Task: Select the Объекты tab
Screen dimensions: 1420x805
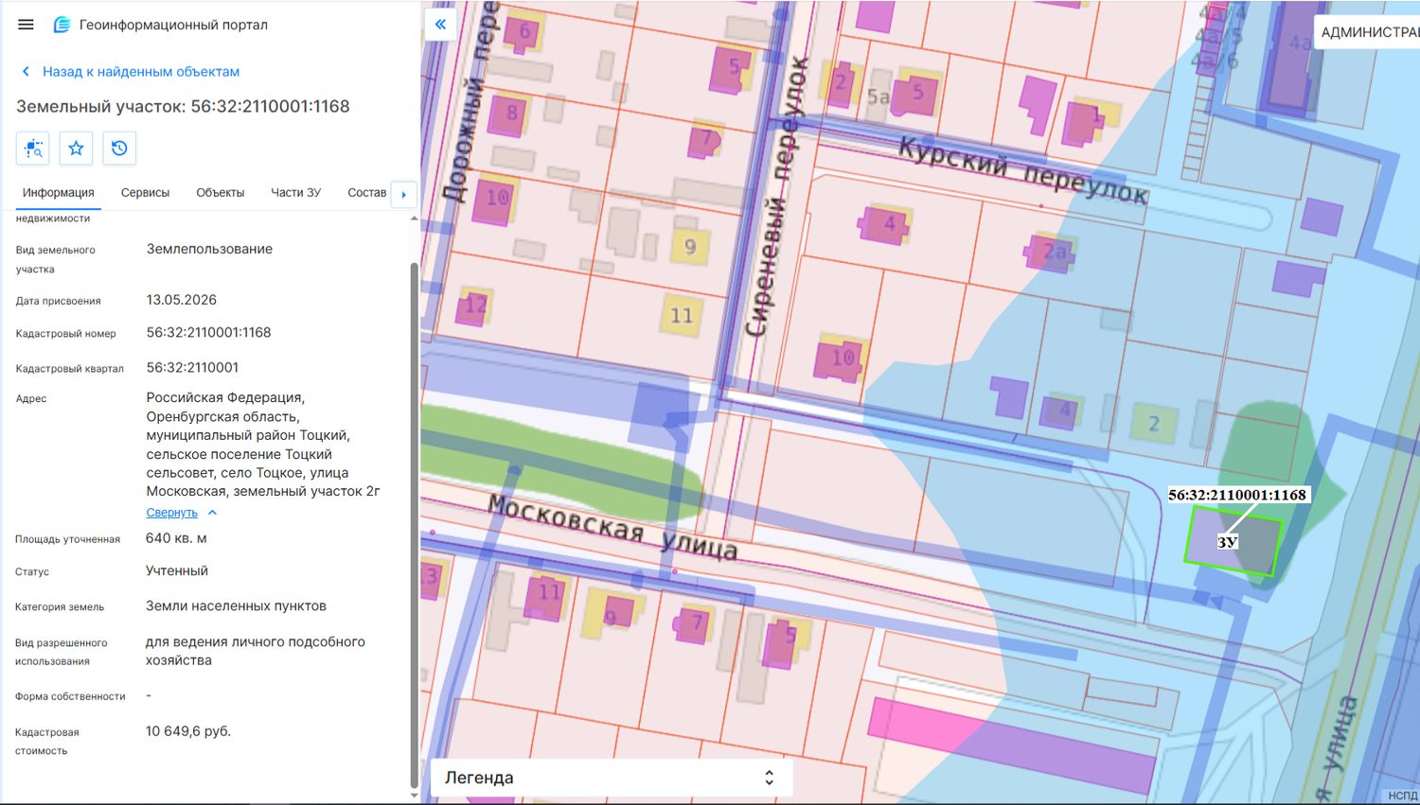Action: coord(221,192)
